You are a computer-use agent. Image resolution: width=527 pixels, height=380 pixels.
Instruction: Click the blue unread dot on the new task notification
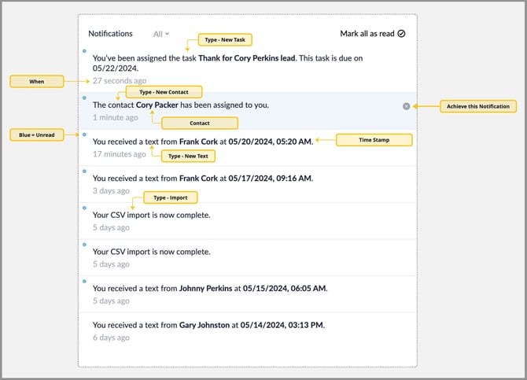point(84,50)
